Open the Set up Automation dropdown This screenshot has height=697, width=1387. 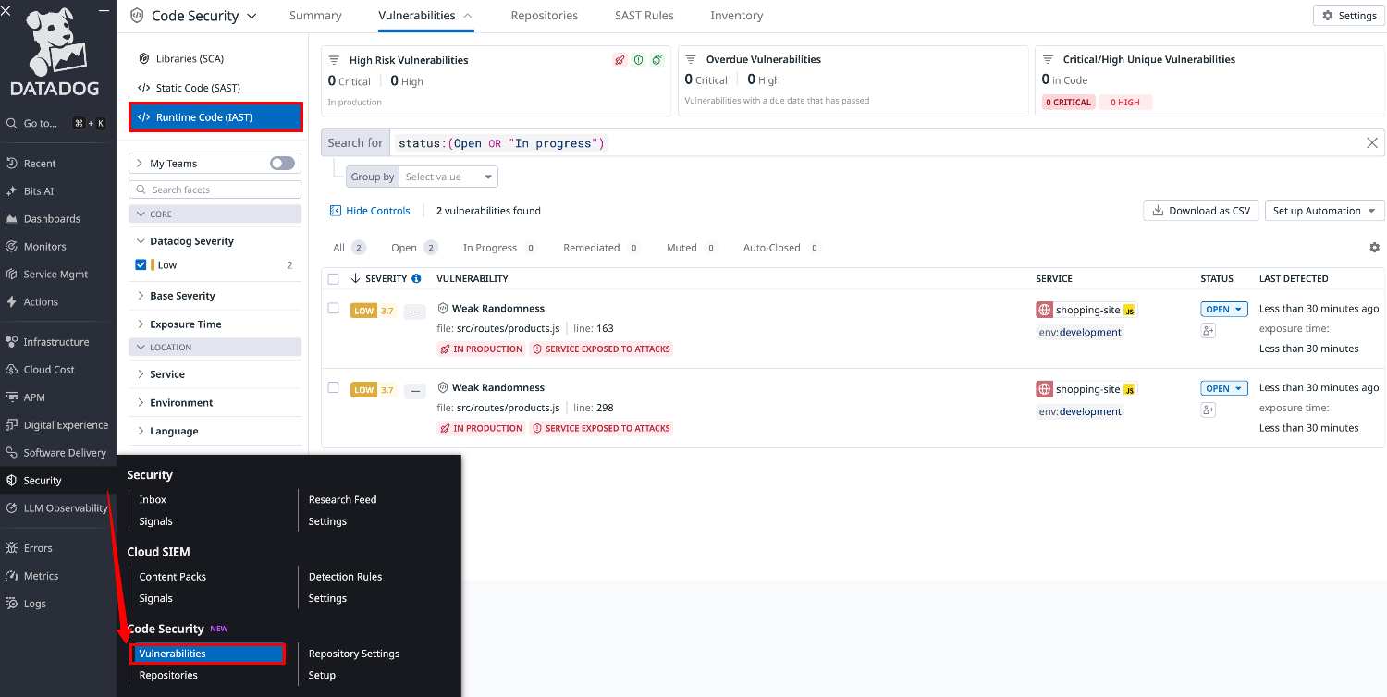pos(1324,211)
